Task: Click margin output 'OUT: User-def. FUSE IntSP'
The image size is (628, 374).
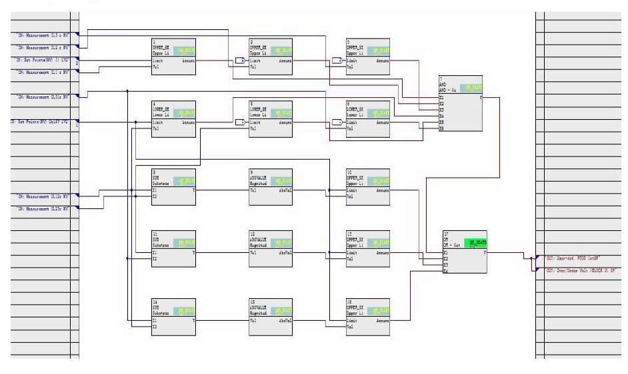Action: coord(573,258)
